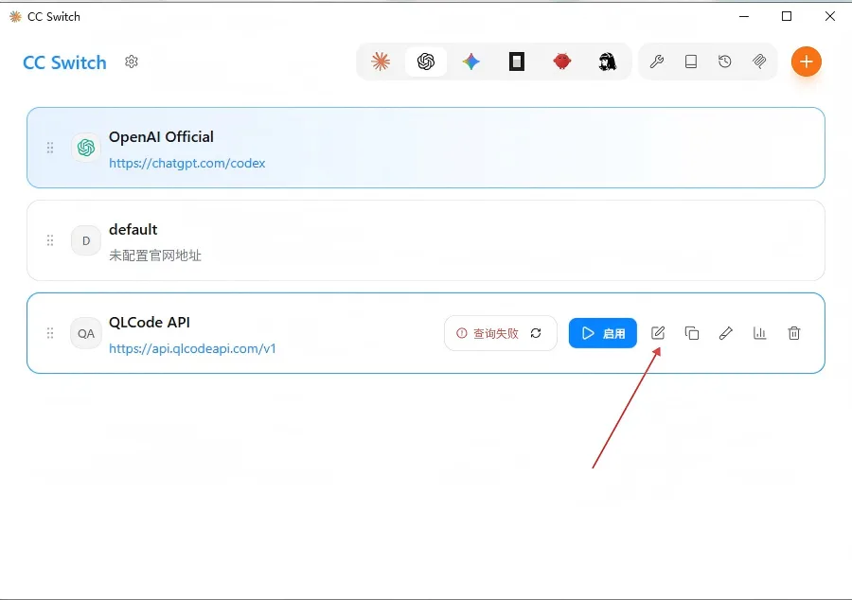Image resolution: width=852 pixels, height=600 pixels.
Task: Select the red lobster app tab
Action: click(x=561, y=62)
